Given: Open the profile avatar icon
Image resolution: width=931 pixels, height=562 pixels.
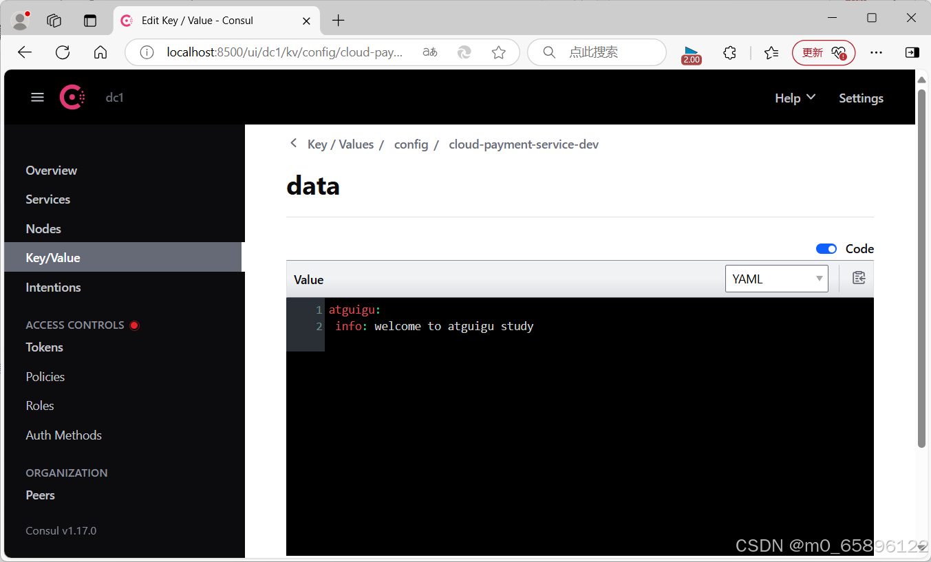Looking at the screenshot, I should click(21, 21).
